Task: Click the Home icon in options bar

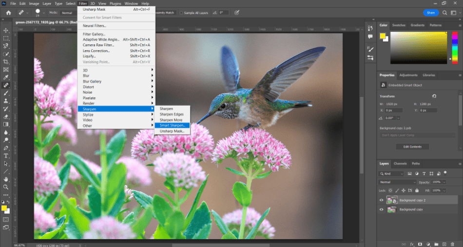Action: (9, 13)
